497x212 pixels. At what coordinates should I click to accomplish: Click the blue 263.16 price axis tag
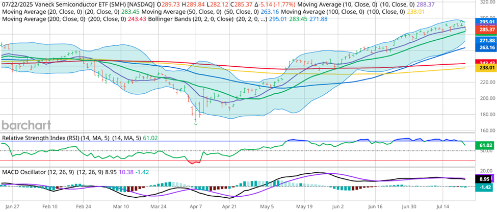[485, 48]
